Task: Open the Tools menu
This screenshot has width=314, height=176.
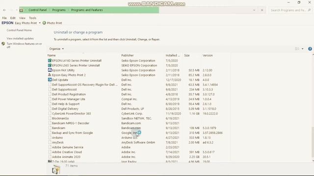Action: pyautogui.click(x=33, y=18)
